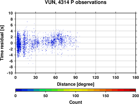Click the dark red end of the colorbar
Screen dimensions: 139x104
click(x=133, y=90)
